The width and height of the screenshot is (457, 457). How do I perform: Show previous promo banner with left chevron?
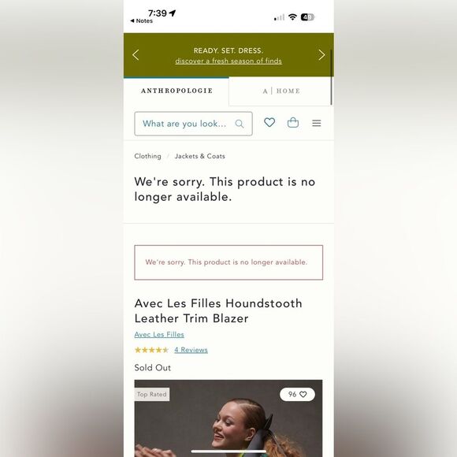[136, 55]
